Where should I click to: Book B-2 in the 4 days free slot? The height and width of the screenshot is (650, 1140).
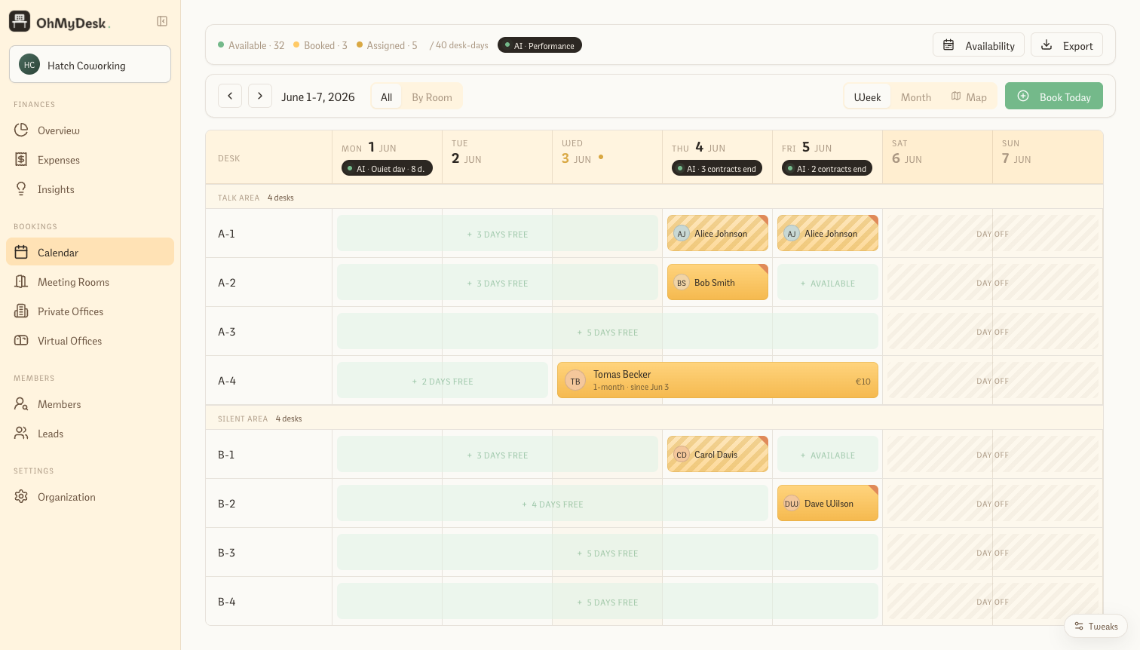pos(553,503)
